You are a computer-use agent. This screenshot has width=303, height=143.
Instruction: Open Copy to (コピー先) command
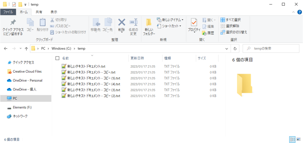pyautogui.click(x=107, y=25)
